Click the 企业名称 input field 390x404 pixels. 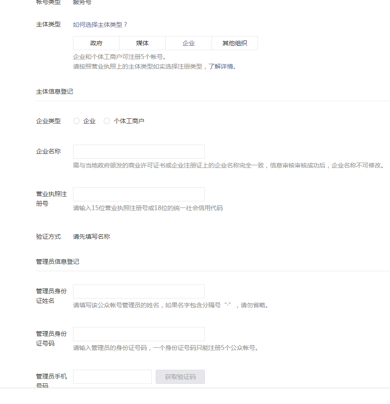139,151
